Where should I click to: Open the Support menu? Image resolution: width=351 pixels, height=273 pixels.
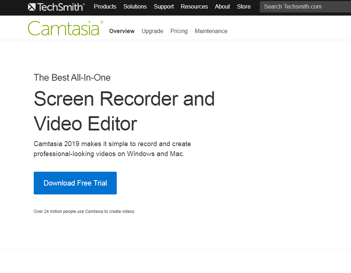[164, 7]
